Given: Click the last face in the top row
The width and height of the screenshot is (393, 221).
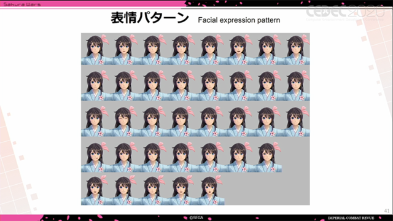Looking at the screenshot, I should coord(295,49).
